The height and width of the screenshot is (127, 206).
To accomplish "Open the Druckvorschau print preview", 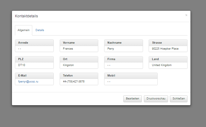I will coord(156,99).
